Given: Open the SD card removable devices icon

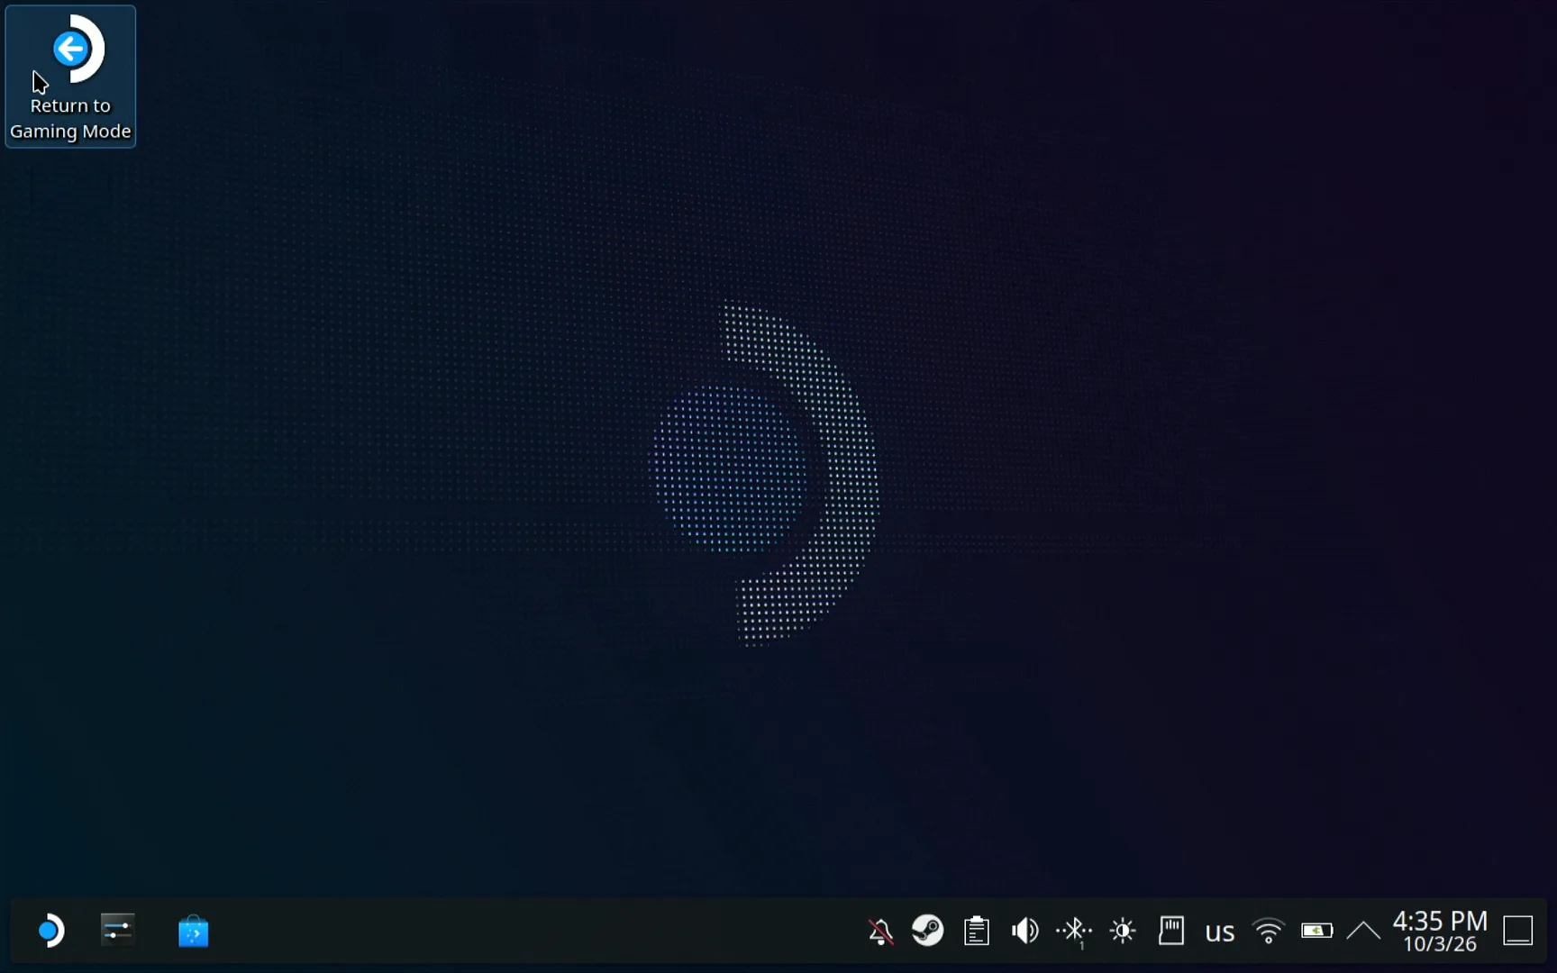Looking at the screenshot, I should (x=1171, y=931).
